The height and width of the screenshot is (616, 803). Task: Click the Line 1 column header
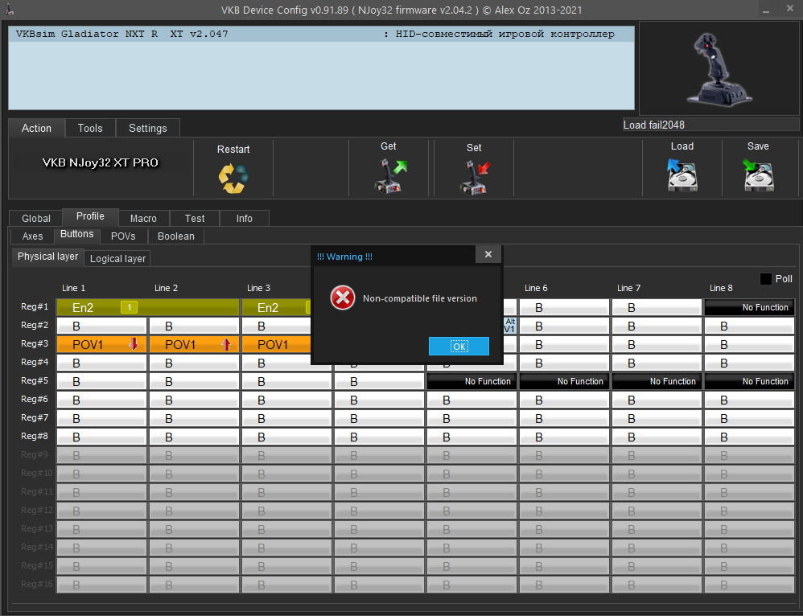pos(73,288)
